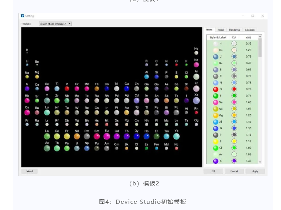
Task: Click the atom list scroll up arrow
Action: 260,37
